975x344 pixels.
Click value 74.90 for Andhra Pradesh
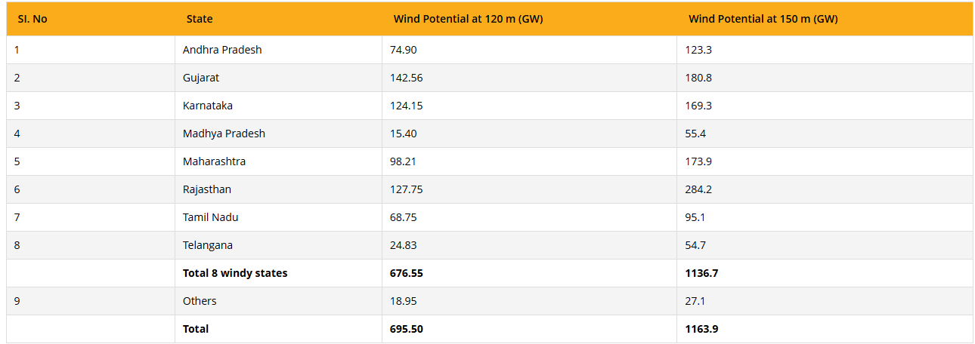click(403, 50)
